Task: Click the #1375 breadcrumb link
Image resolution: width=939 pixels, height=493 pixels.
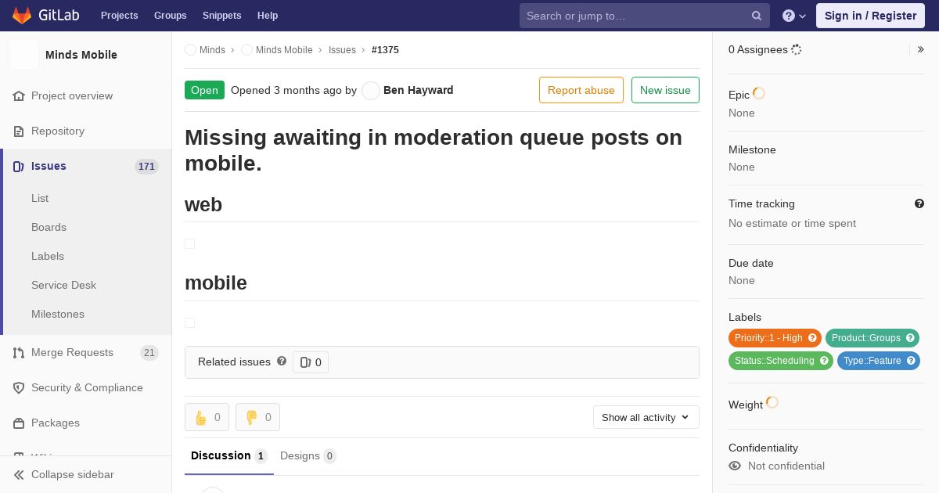Action: coord(385,49)
